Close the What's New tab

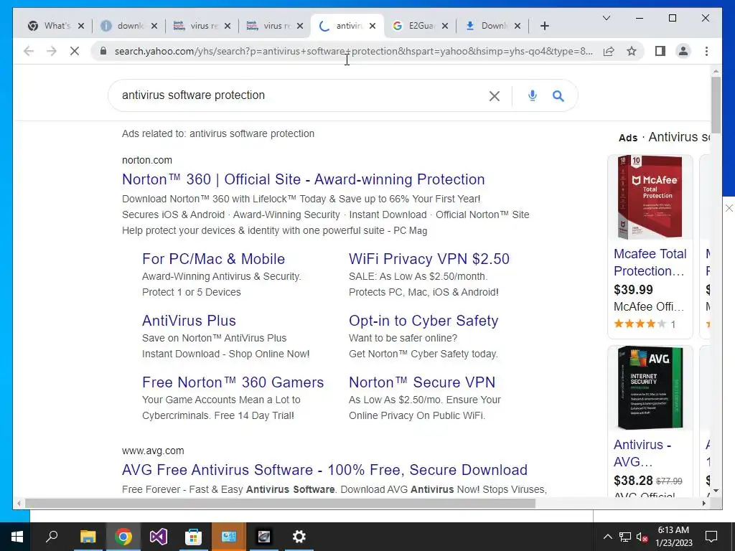point(81,26)
